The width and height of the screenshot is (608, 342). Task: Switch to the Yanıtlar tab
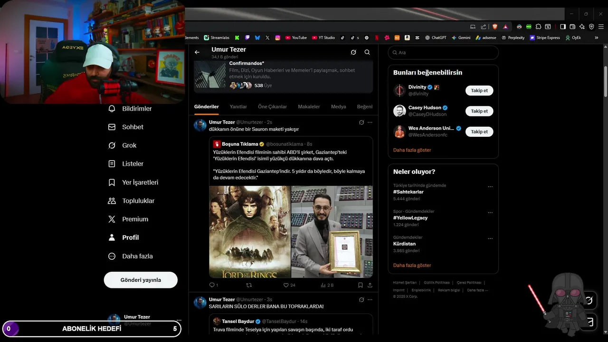[x=238, y=107]
